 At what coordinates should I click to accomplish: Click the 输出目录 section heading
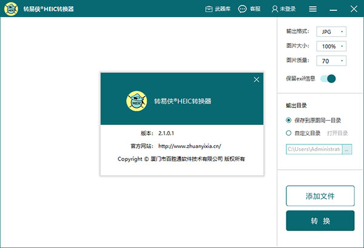pos(296,106)
